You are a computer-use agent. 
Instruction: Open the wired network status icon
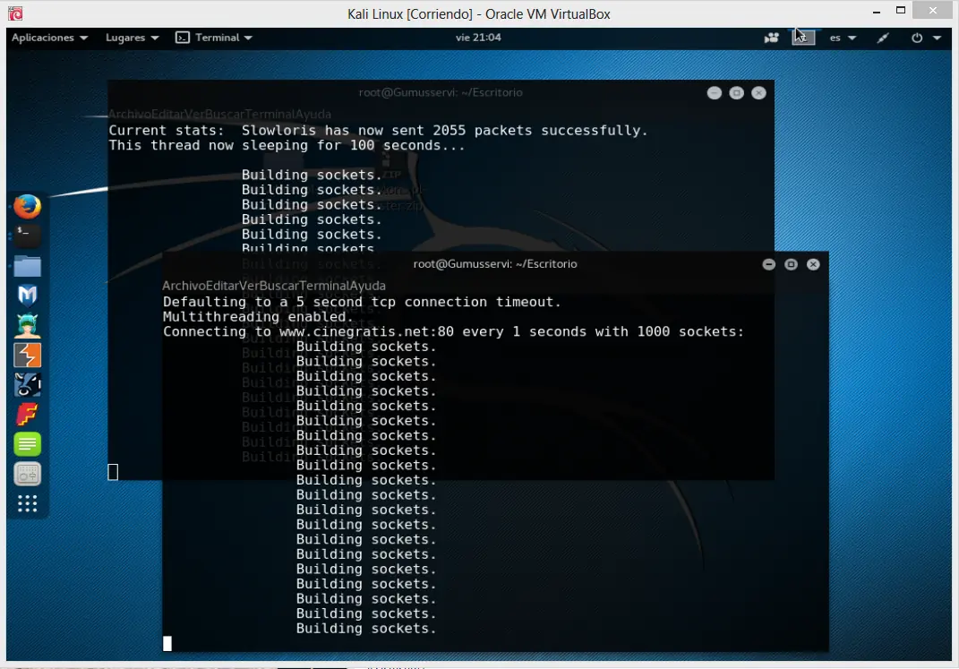(883, 38)
